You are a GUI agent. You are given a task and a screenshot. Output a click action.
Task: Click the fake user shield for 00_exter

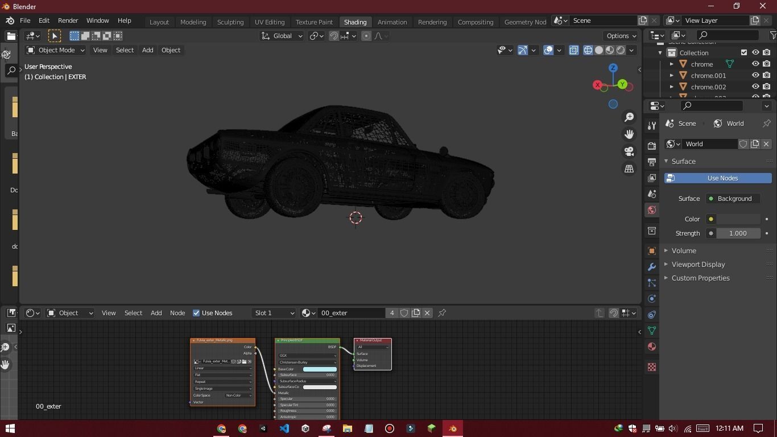coord(404,313)
